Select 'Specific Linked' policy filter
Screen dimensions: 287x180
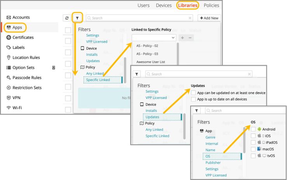pos(98,80)
